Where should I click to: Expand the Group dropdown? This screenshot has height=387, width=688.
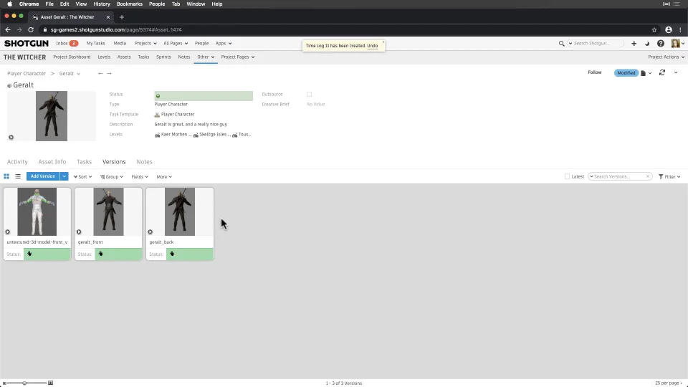(x=112, y=177)
